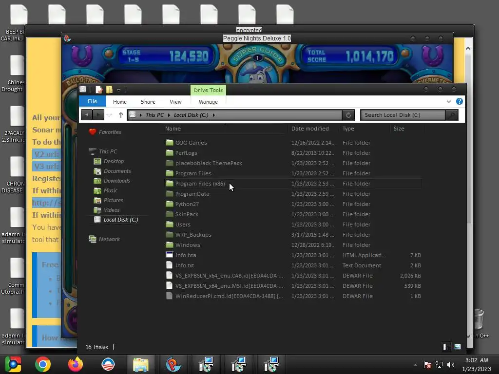Select Network in the navigation pane

[109, 239]
